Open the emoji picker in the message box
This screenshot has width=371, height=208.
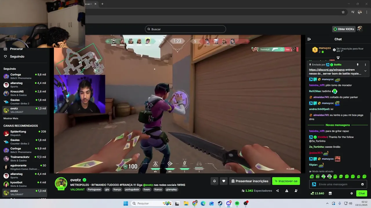pos(363,184)
